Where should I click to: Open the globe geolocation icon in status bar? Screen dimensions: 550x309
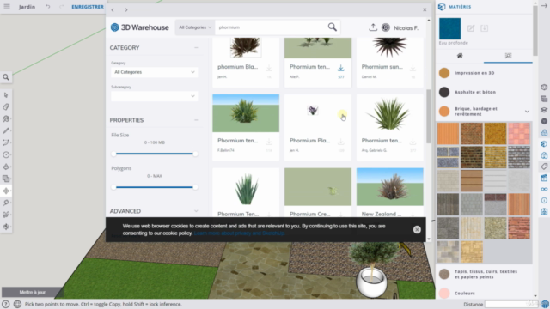(17, 304)
